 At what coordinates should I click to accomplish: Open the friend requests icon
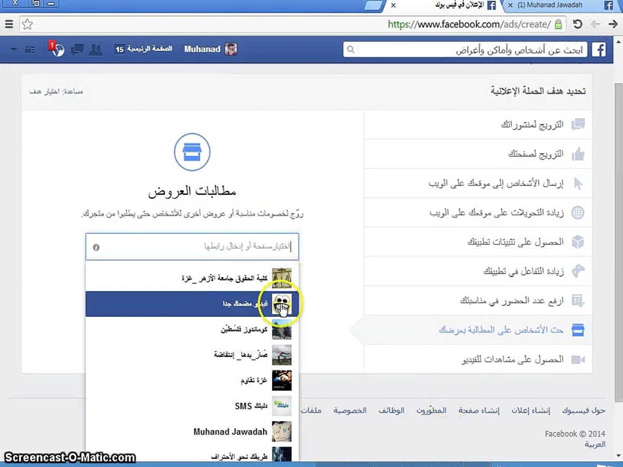[96, 50]
